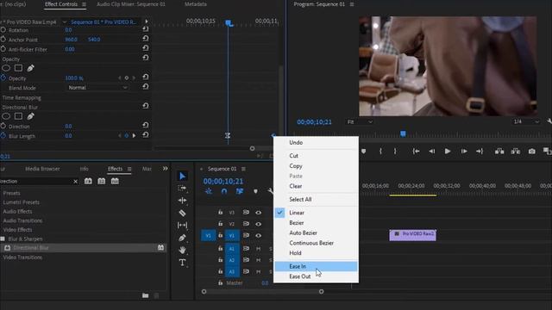Open playback resolution 1/4 dropdown
The image size is (552, 310).
526,121
